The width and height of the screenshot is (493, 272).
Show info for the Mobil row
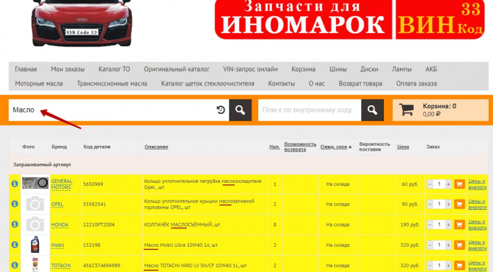[14, 245]
